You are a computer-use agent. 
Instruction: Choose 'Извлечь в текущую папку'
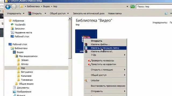pyautogui.click(x=105, y=48)
